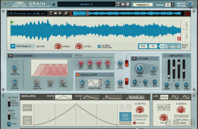
Task: Toggle the Global Position checkbox
Action: [99, 46]
